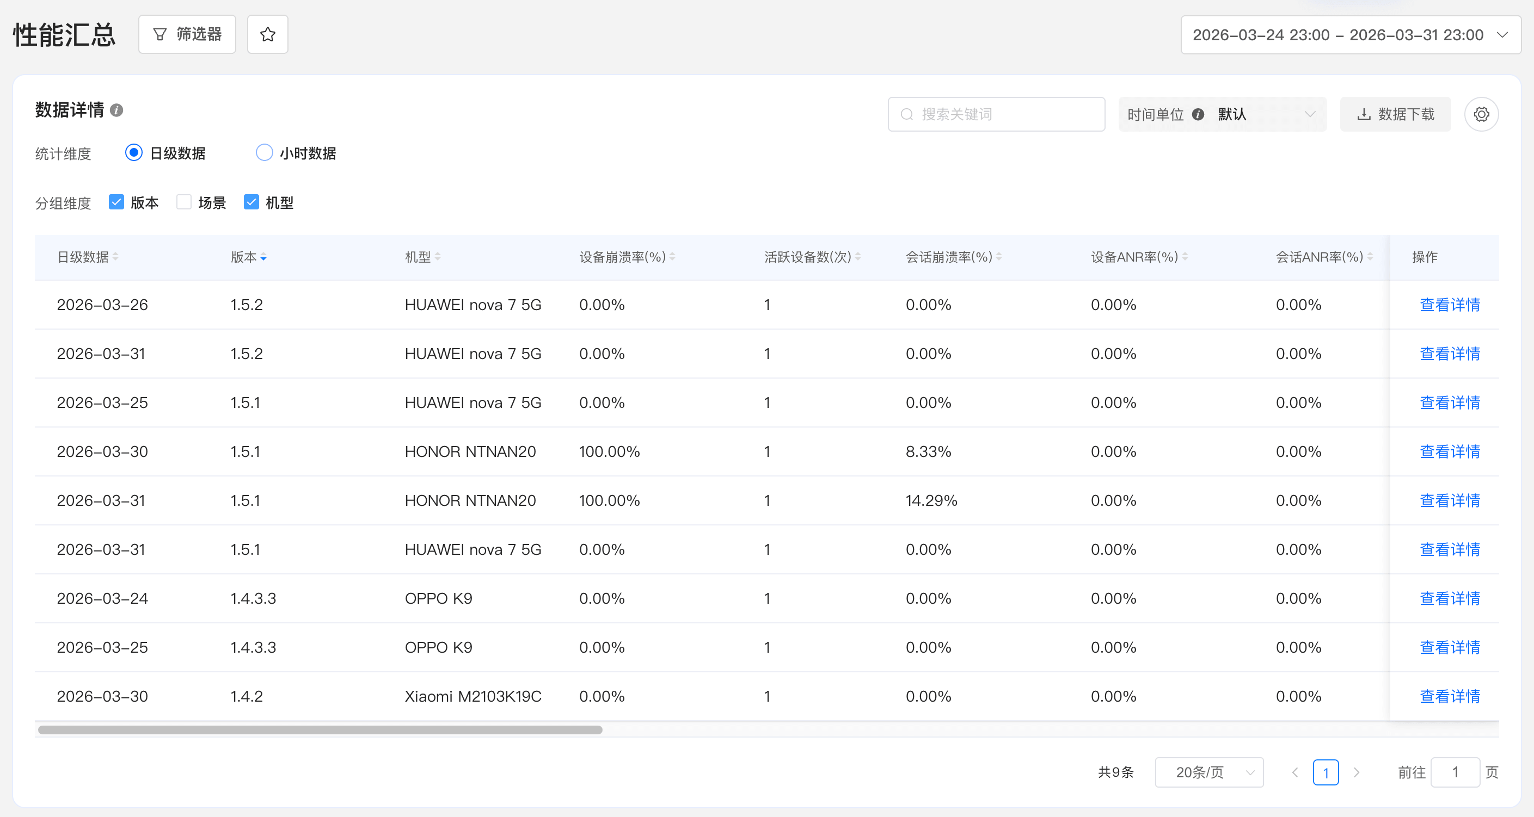Expand 时间单位 默认 dropdown
This screenshot has width=1534, height=817.
pyautogui.click(x=1222, y=114)
